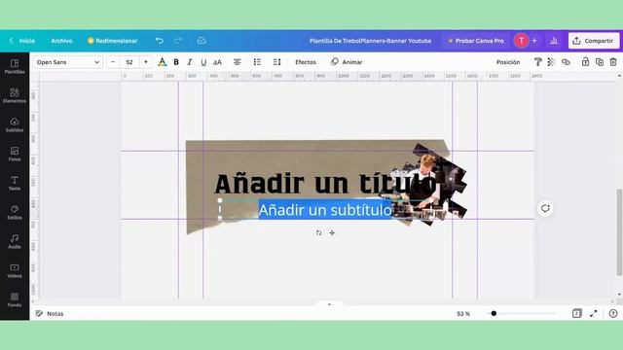623x350 pixels.
Task: Click the 53 % zoom value
Action: [463, 313]
